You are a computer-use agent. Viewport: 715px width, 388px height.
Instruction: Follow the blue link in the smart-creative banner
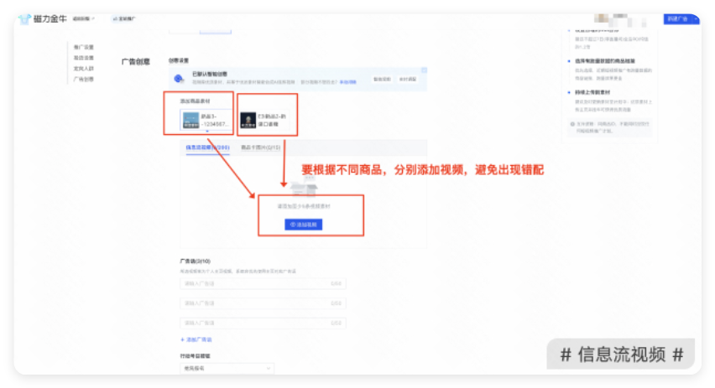click(348, 82)
